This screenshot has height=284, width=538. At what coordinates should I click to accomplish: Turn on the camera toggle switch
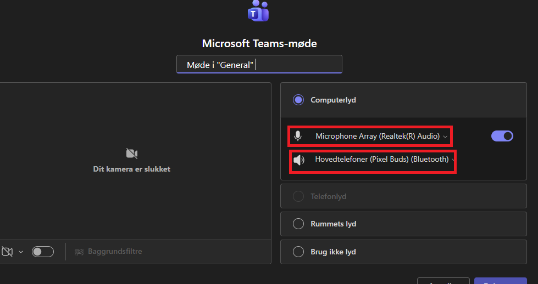[43, 252]
